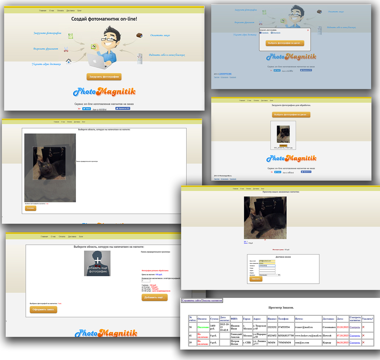Click the 'Заказать.' button in the delivery form
380x360 pixels.
(x=256, y=279)
